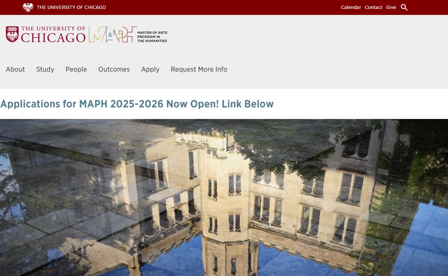448x276 pixels.
Task: Expand the People menu
Action: coord(76,69)
